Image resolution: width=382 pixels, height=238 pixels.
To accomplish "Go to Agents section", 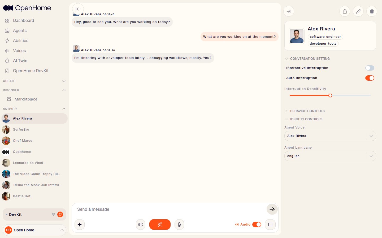I will click(x=20, y=30).
